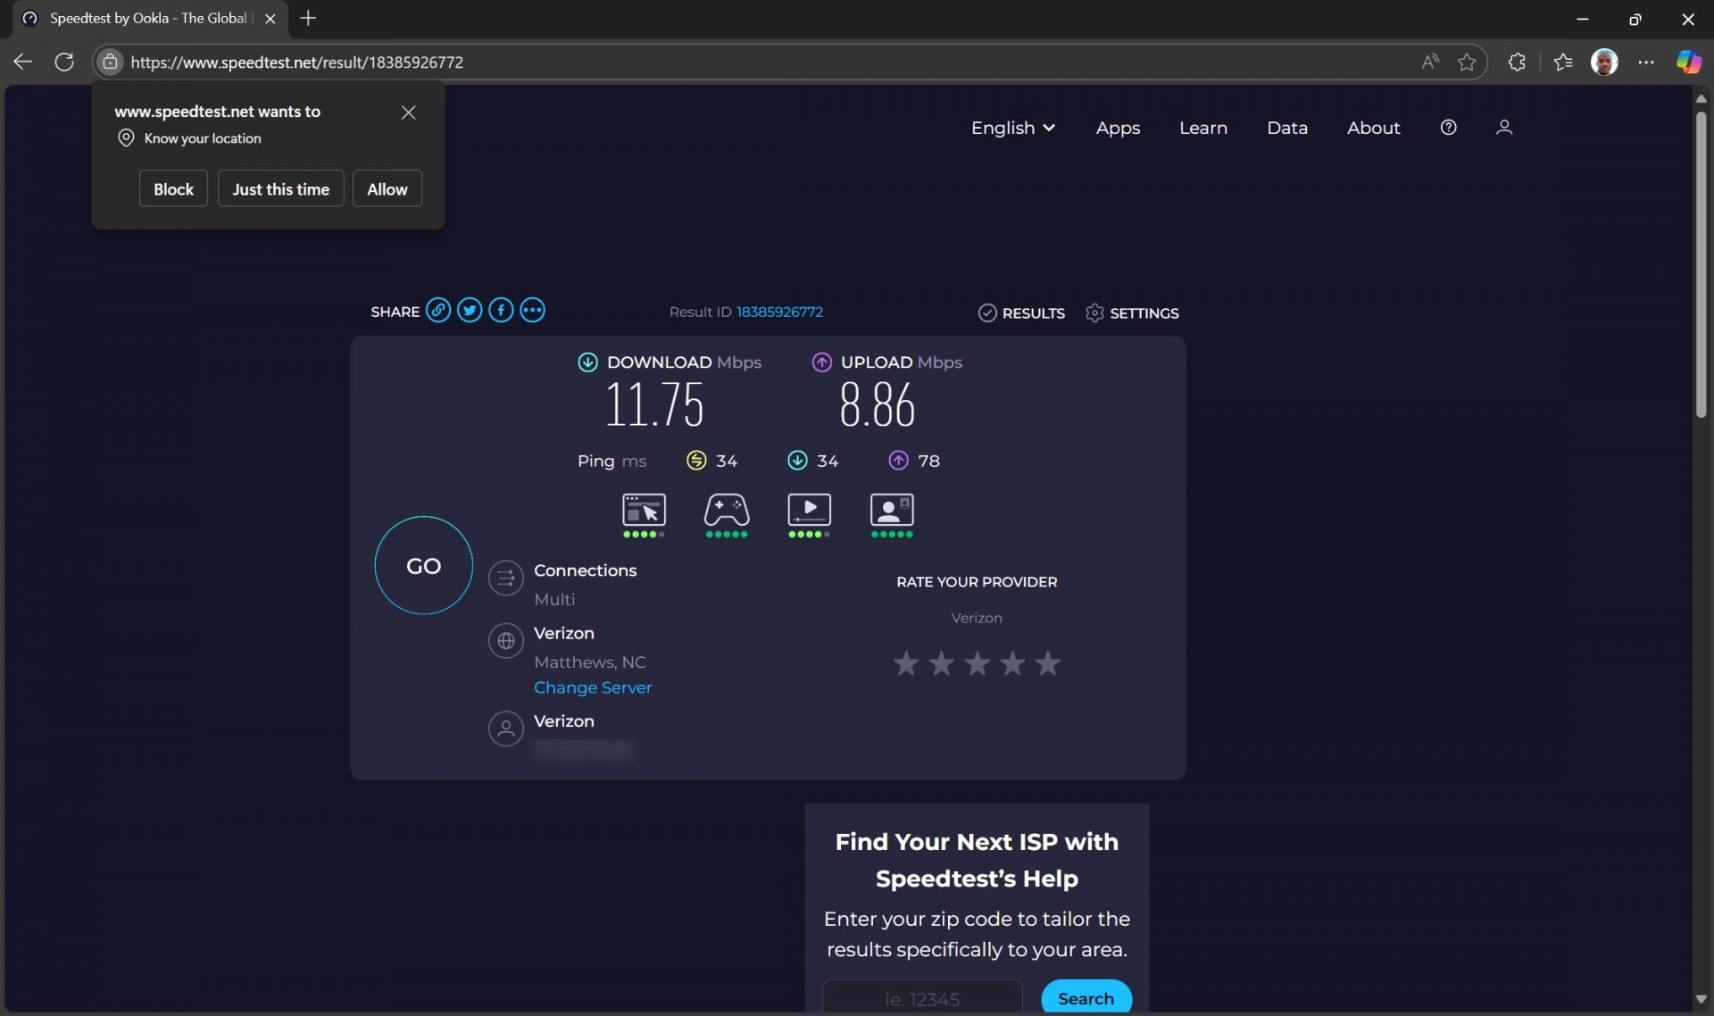1714x1016 pixels.
Task: Copy the result link using the link icon
Action: (x=438, y=310)
